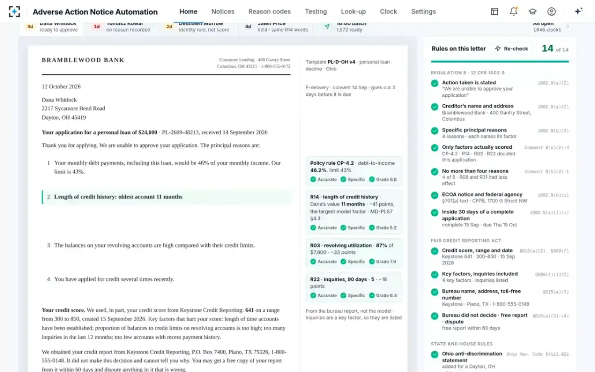The width and height of the screenshot is (595, 372).
Task: Click the 14 of 14 rules counter
Action: 555,49
